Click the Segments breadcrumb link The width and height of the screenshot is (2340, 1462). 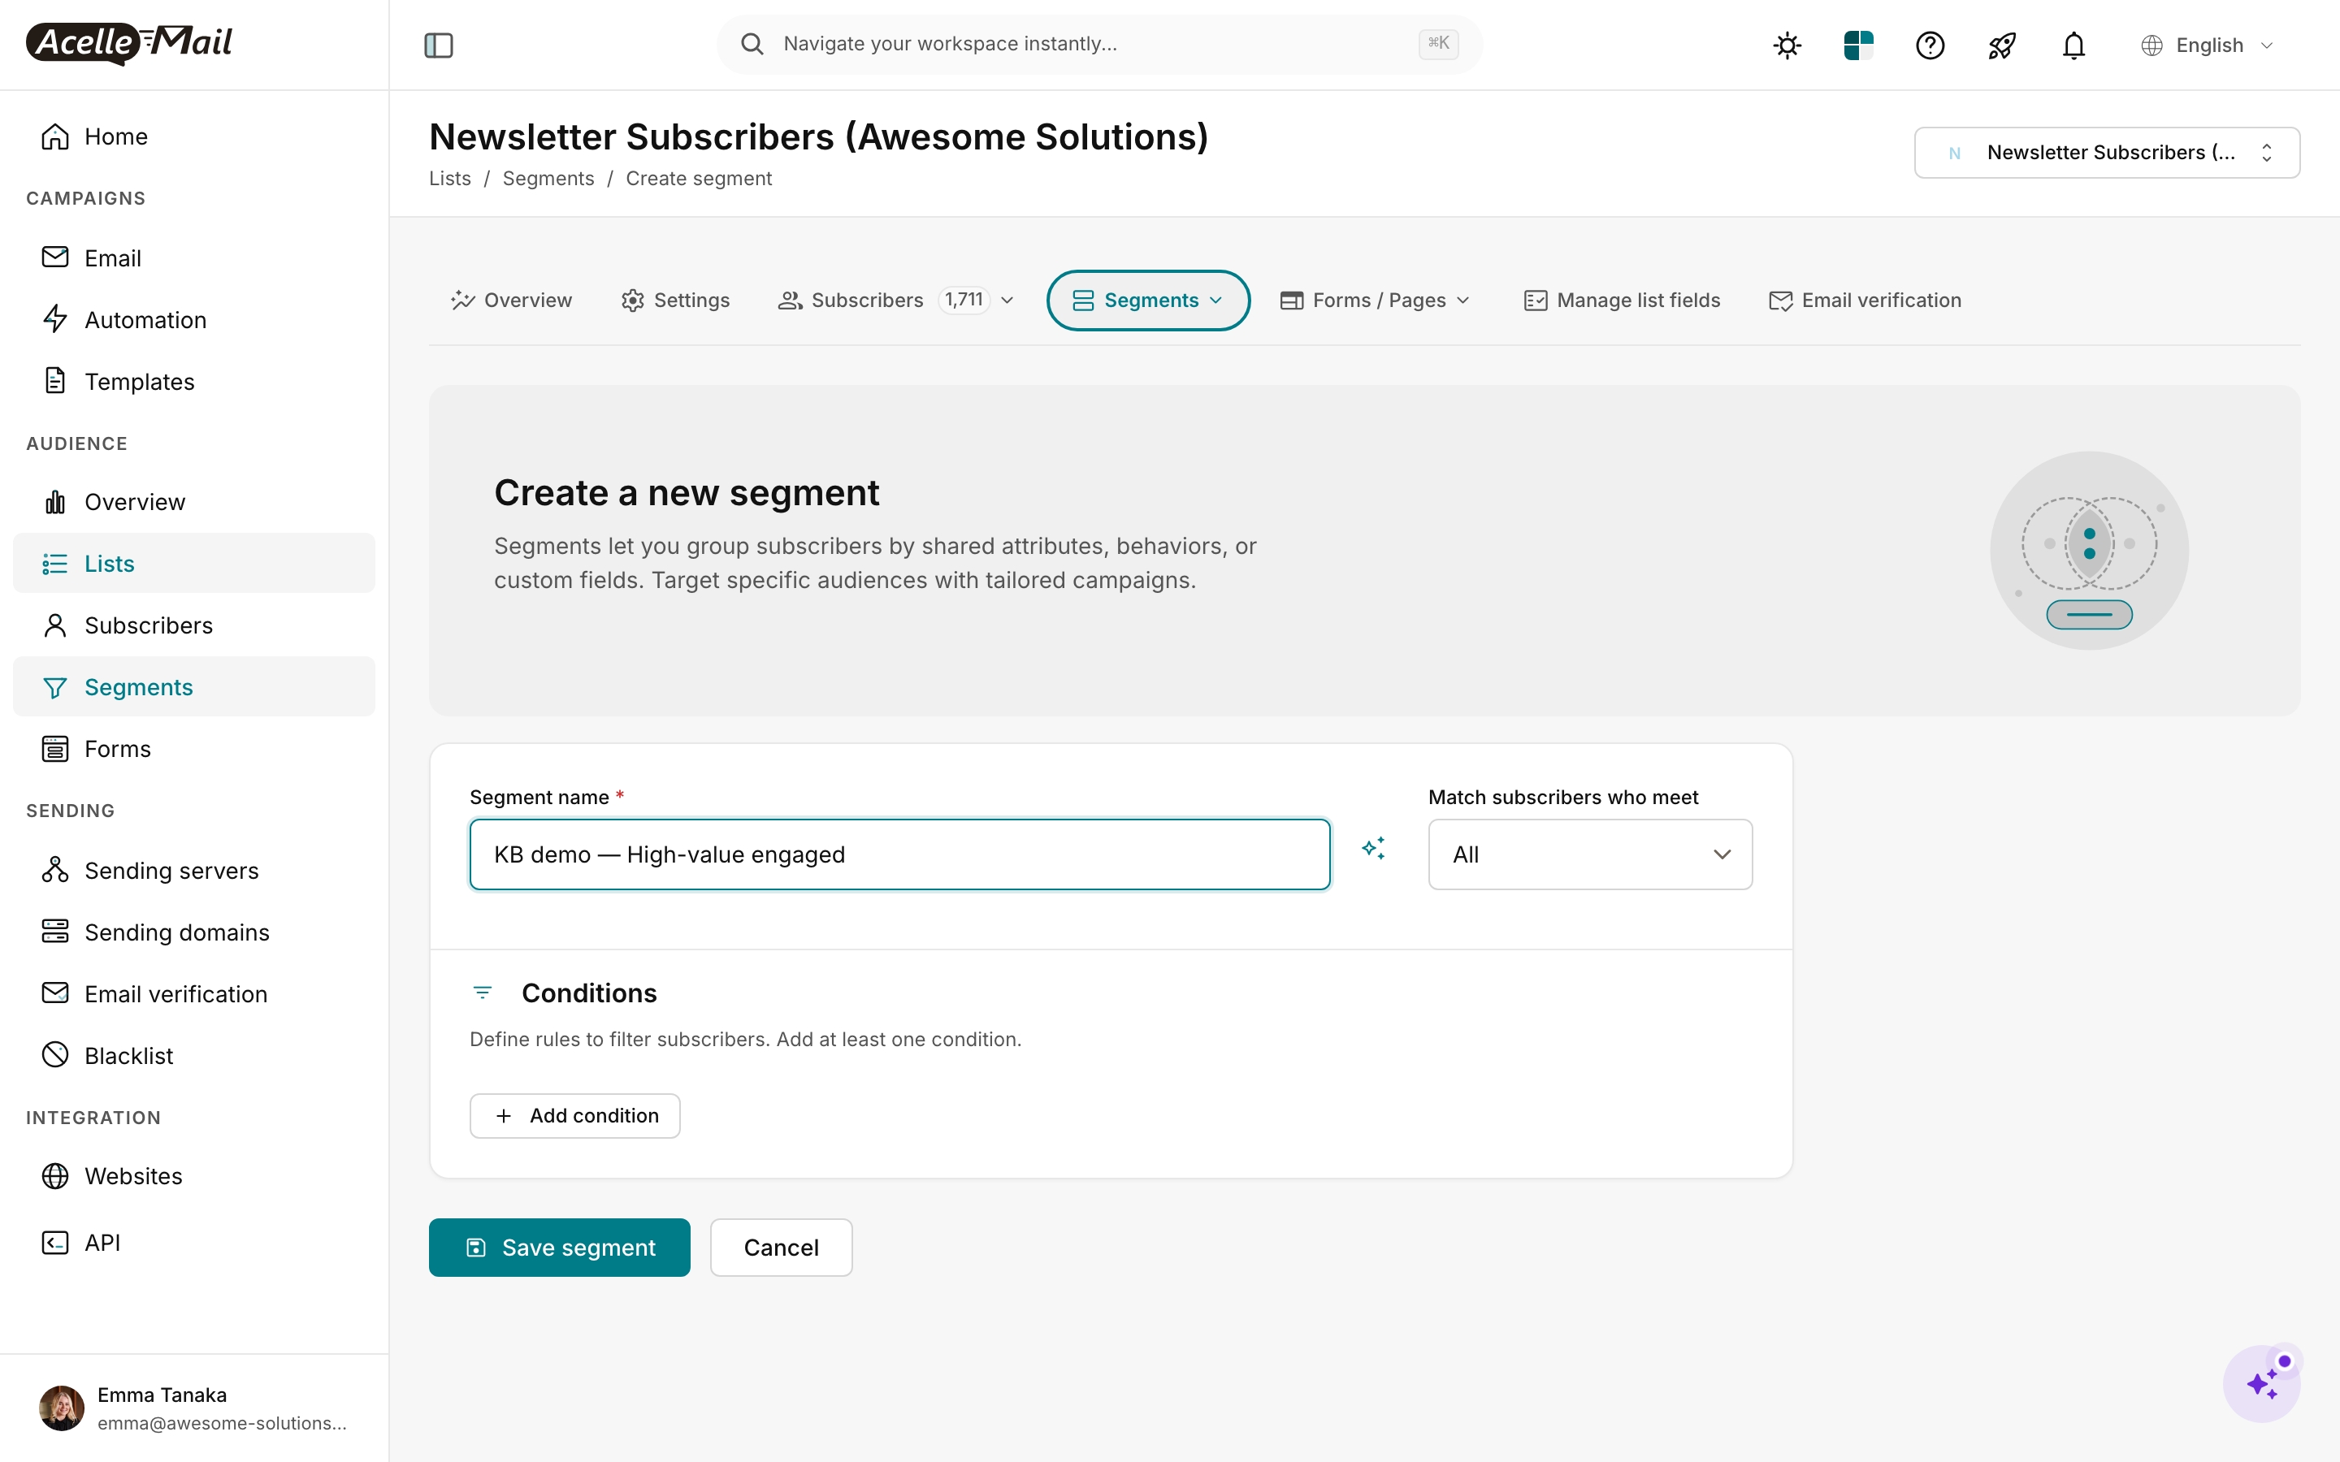548,179
